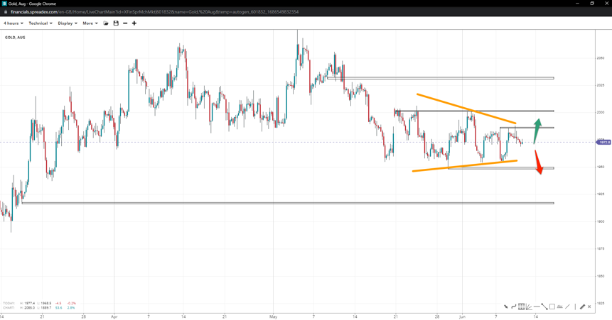Open the More menu
Viewport: 612px width, 320px height.
(x=90, y=23)
